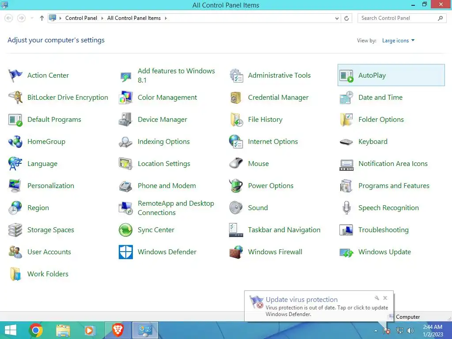The width and height of the screenshot is (452, 339).
Task: Open the Administrative Tools gear icon
Action: (236, 75)
